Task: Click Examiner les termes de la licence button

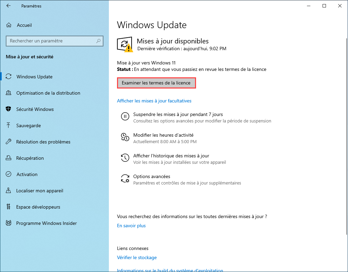Action: [x=156, y=83]
